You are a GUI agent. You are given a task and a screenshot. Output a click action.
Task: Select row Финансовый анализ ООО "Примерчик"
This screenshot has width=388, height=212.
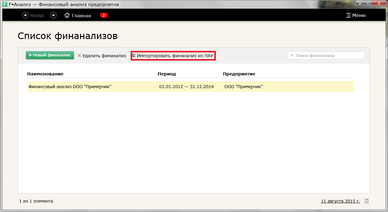pos(70,87)
